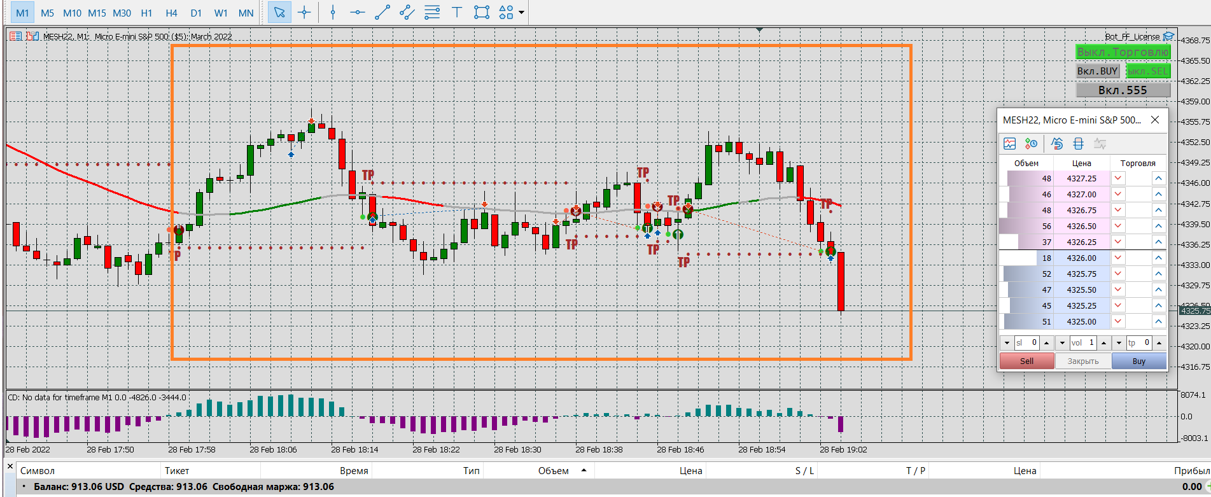Click the extended depth icon in order book
The image size is (1211, 497).
coord(1078,144)
